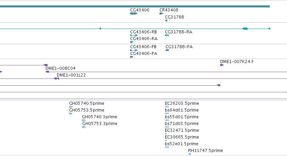Click the CG31788-RA transcript arrows
287x156 pixels.
tap(167, 35)
